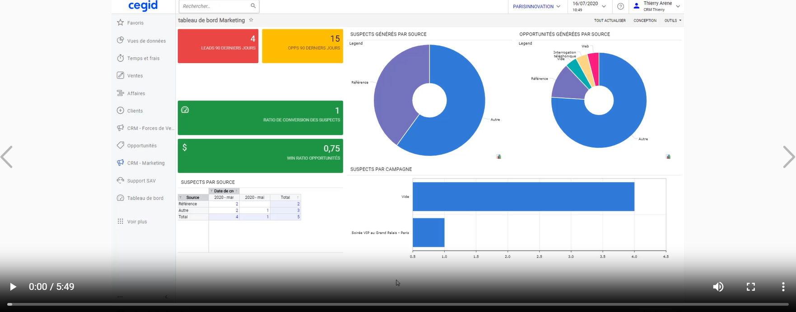The image size is (796, 312).
Task: Click the Date de cr filter icon
Action: (211, 191)
